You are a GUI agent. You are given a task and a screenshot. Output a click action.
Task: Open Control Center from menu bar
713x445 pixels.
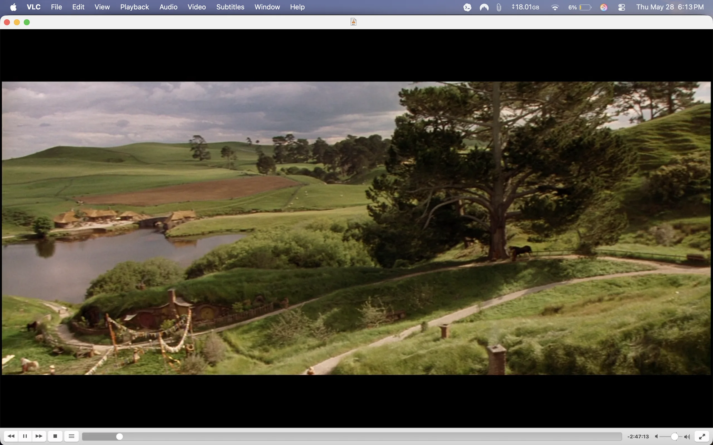tap(622, 7)
